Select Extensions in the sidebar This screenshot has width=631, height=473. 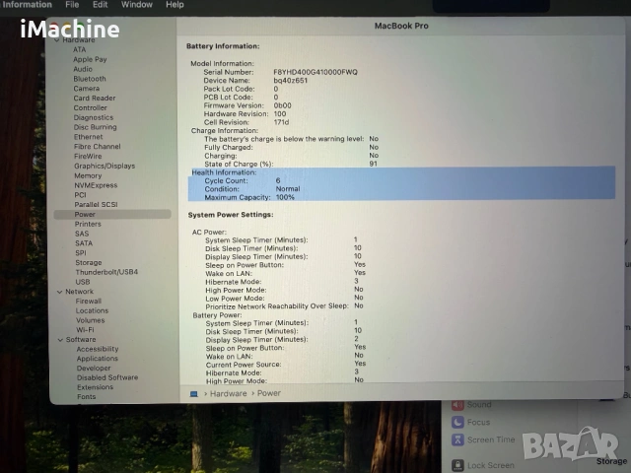point(95,387)
